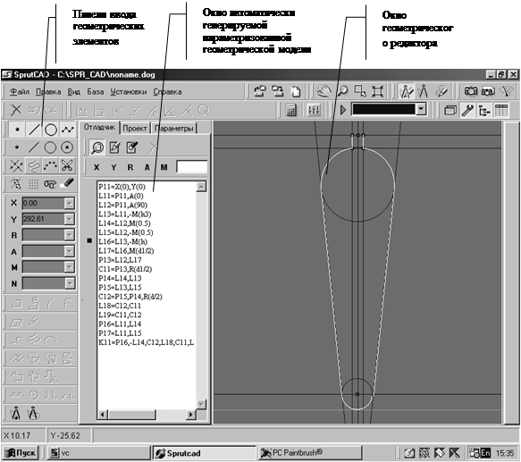The image size is (521, 462).
Task: Expand the X value dropdown
Action: pyautogui.click(x=70, y=203)
